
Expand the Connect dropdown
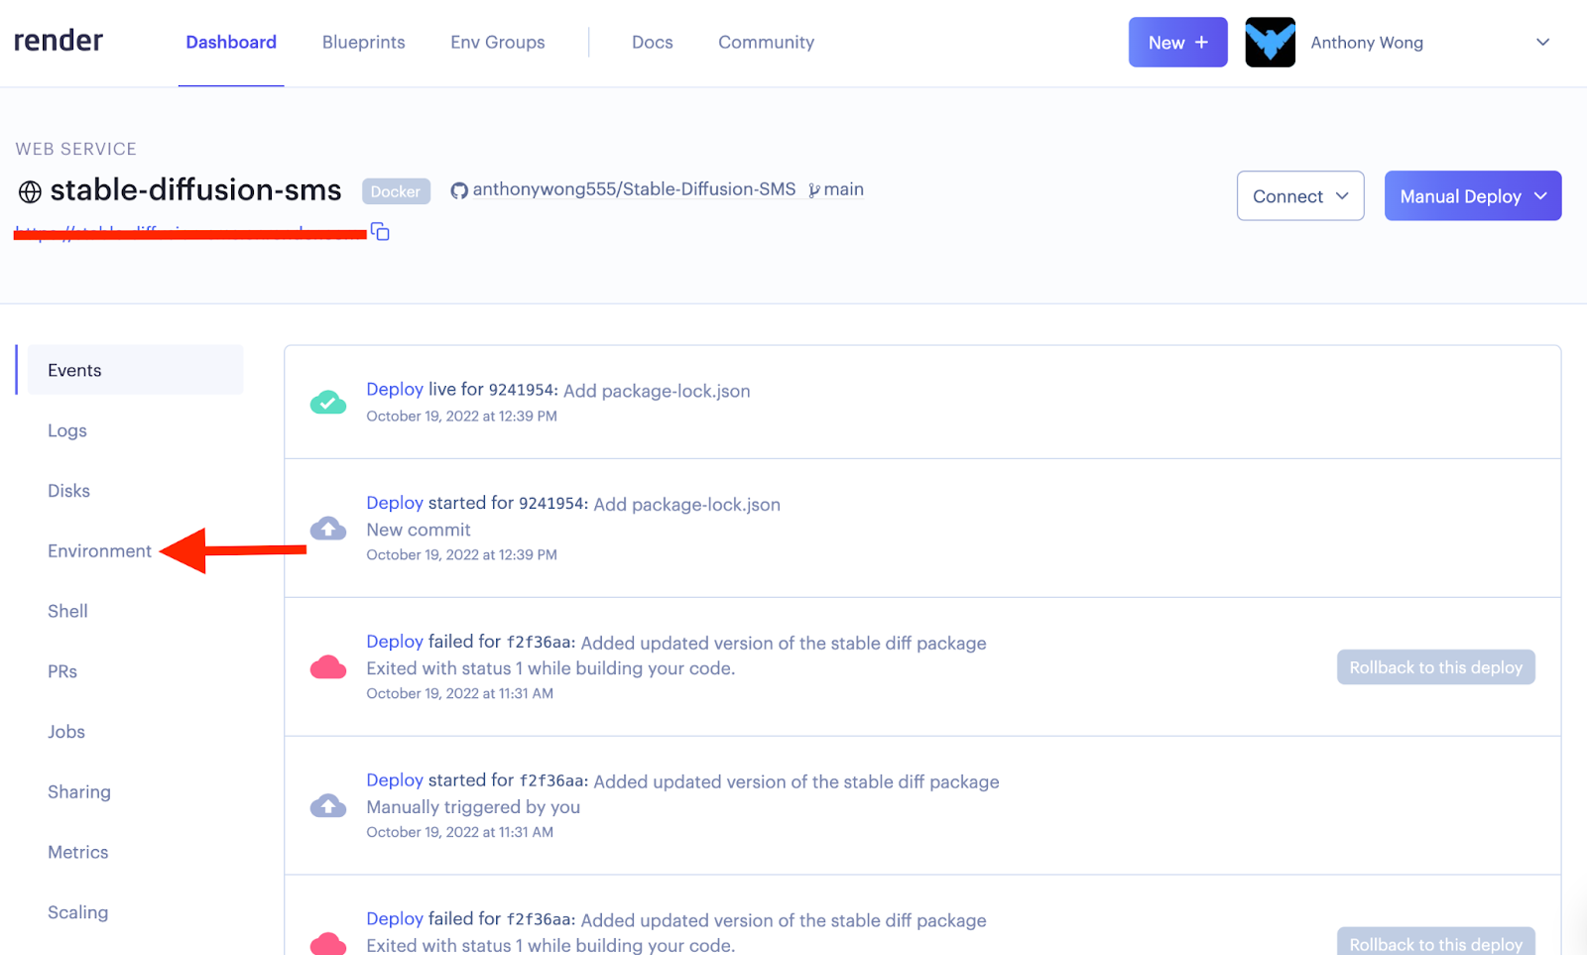tap(1300, 195)
